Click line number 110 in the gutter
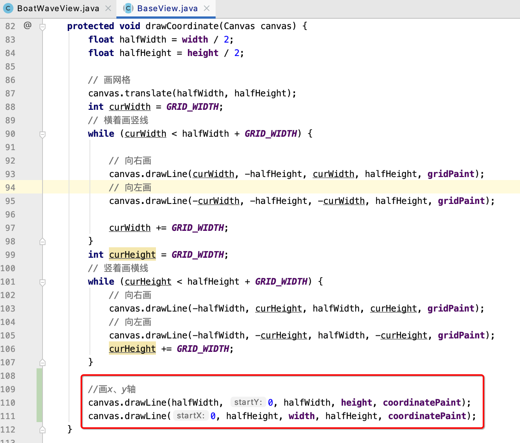Viewport: 520px width, 443px height. point(8,403)
